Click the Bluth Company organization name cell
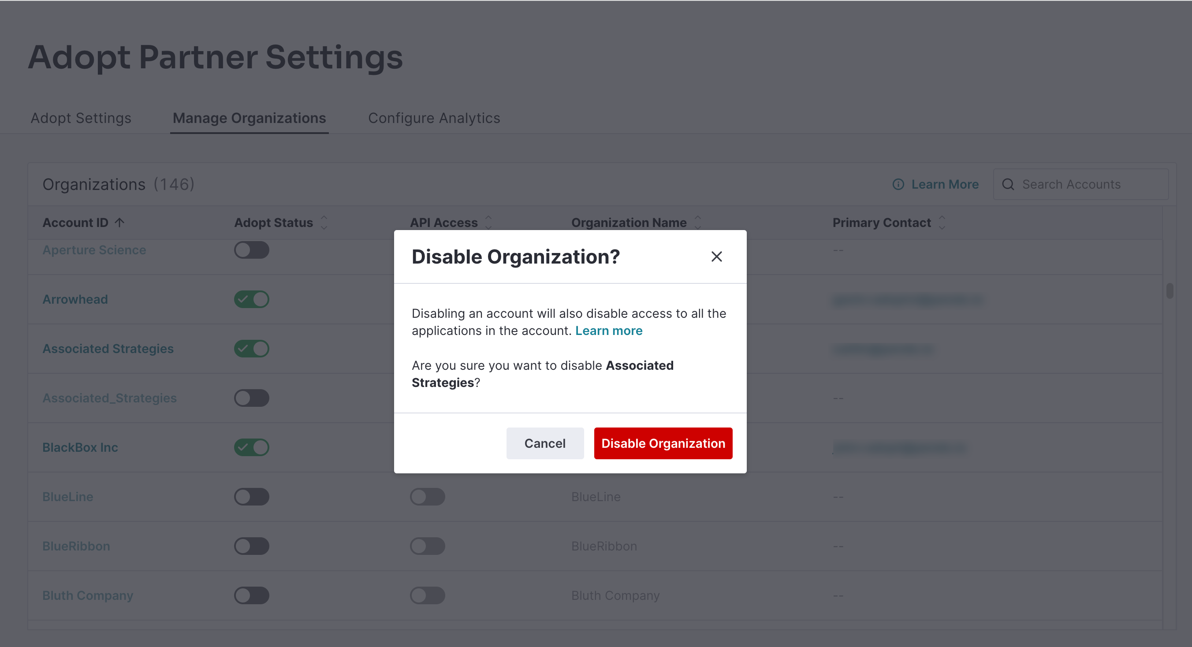This screenshot has height=647, width=1192. coord(615,596)
